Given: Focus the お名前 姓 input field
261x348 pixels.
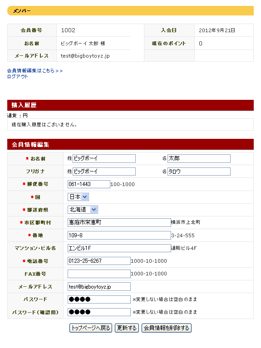Looking at the screenshot, I should [104, 158].
